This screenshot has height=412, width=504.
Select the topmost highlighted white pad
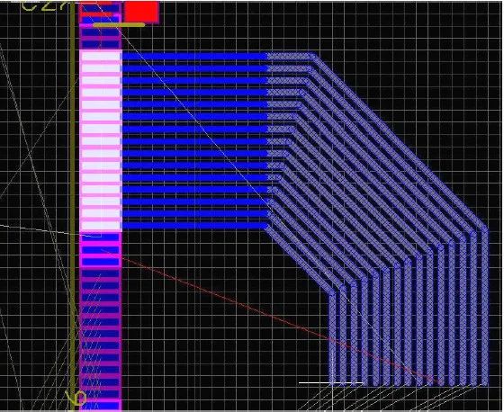point(101,57)
